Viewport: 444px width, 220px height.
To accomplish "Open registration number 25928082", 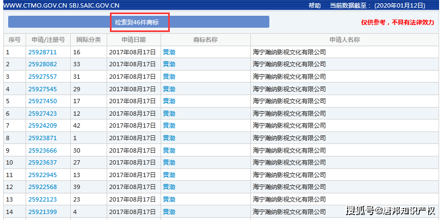I will coord(42,64).
